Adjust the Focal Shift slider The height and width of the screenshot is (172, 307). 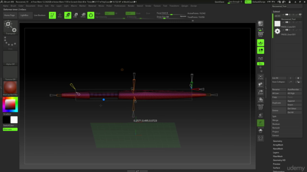coord(172,13)
